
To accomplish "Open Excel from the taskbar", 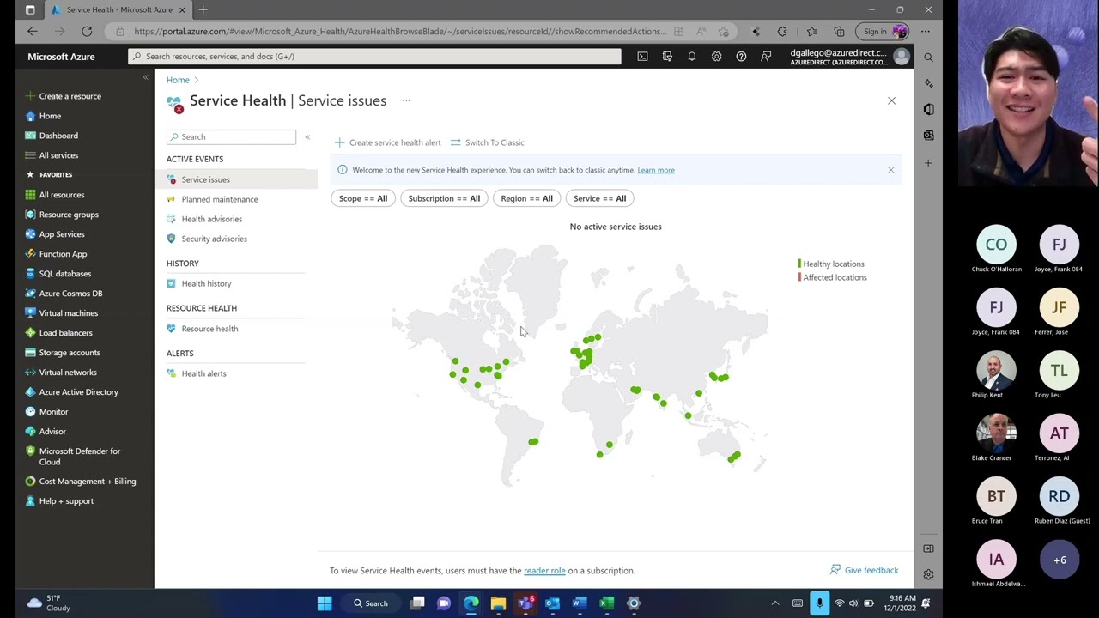I will [x=606, y=603].
